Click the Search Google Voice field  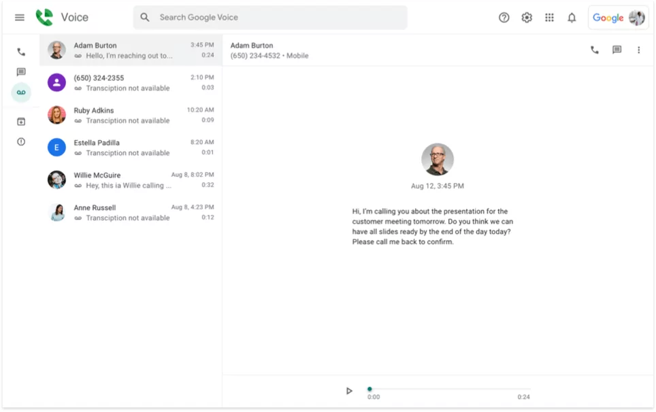[x=279, y=18]
